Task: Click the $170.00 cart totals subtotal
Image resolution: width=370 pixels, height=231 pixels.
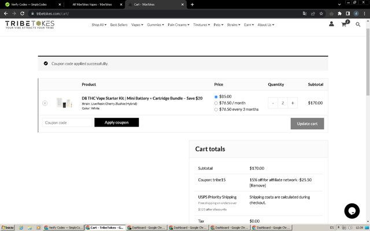Action: point(257,168)
